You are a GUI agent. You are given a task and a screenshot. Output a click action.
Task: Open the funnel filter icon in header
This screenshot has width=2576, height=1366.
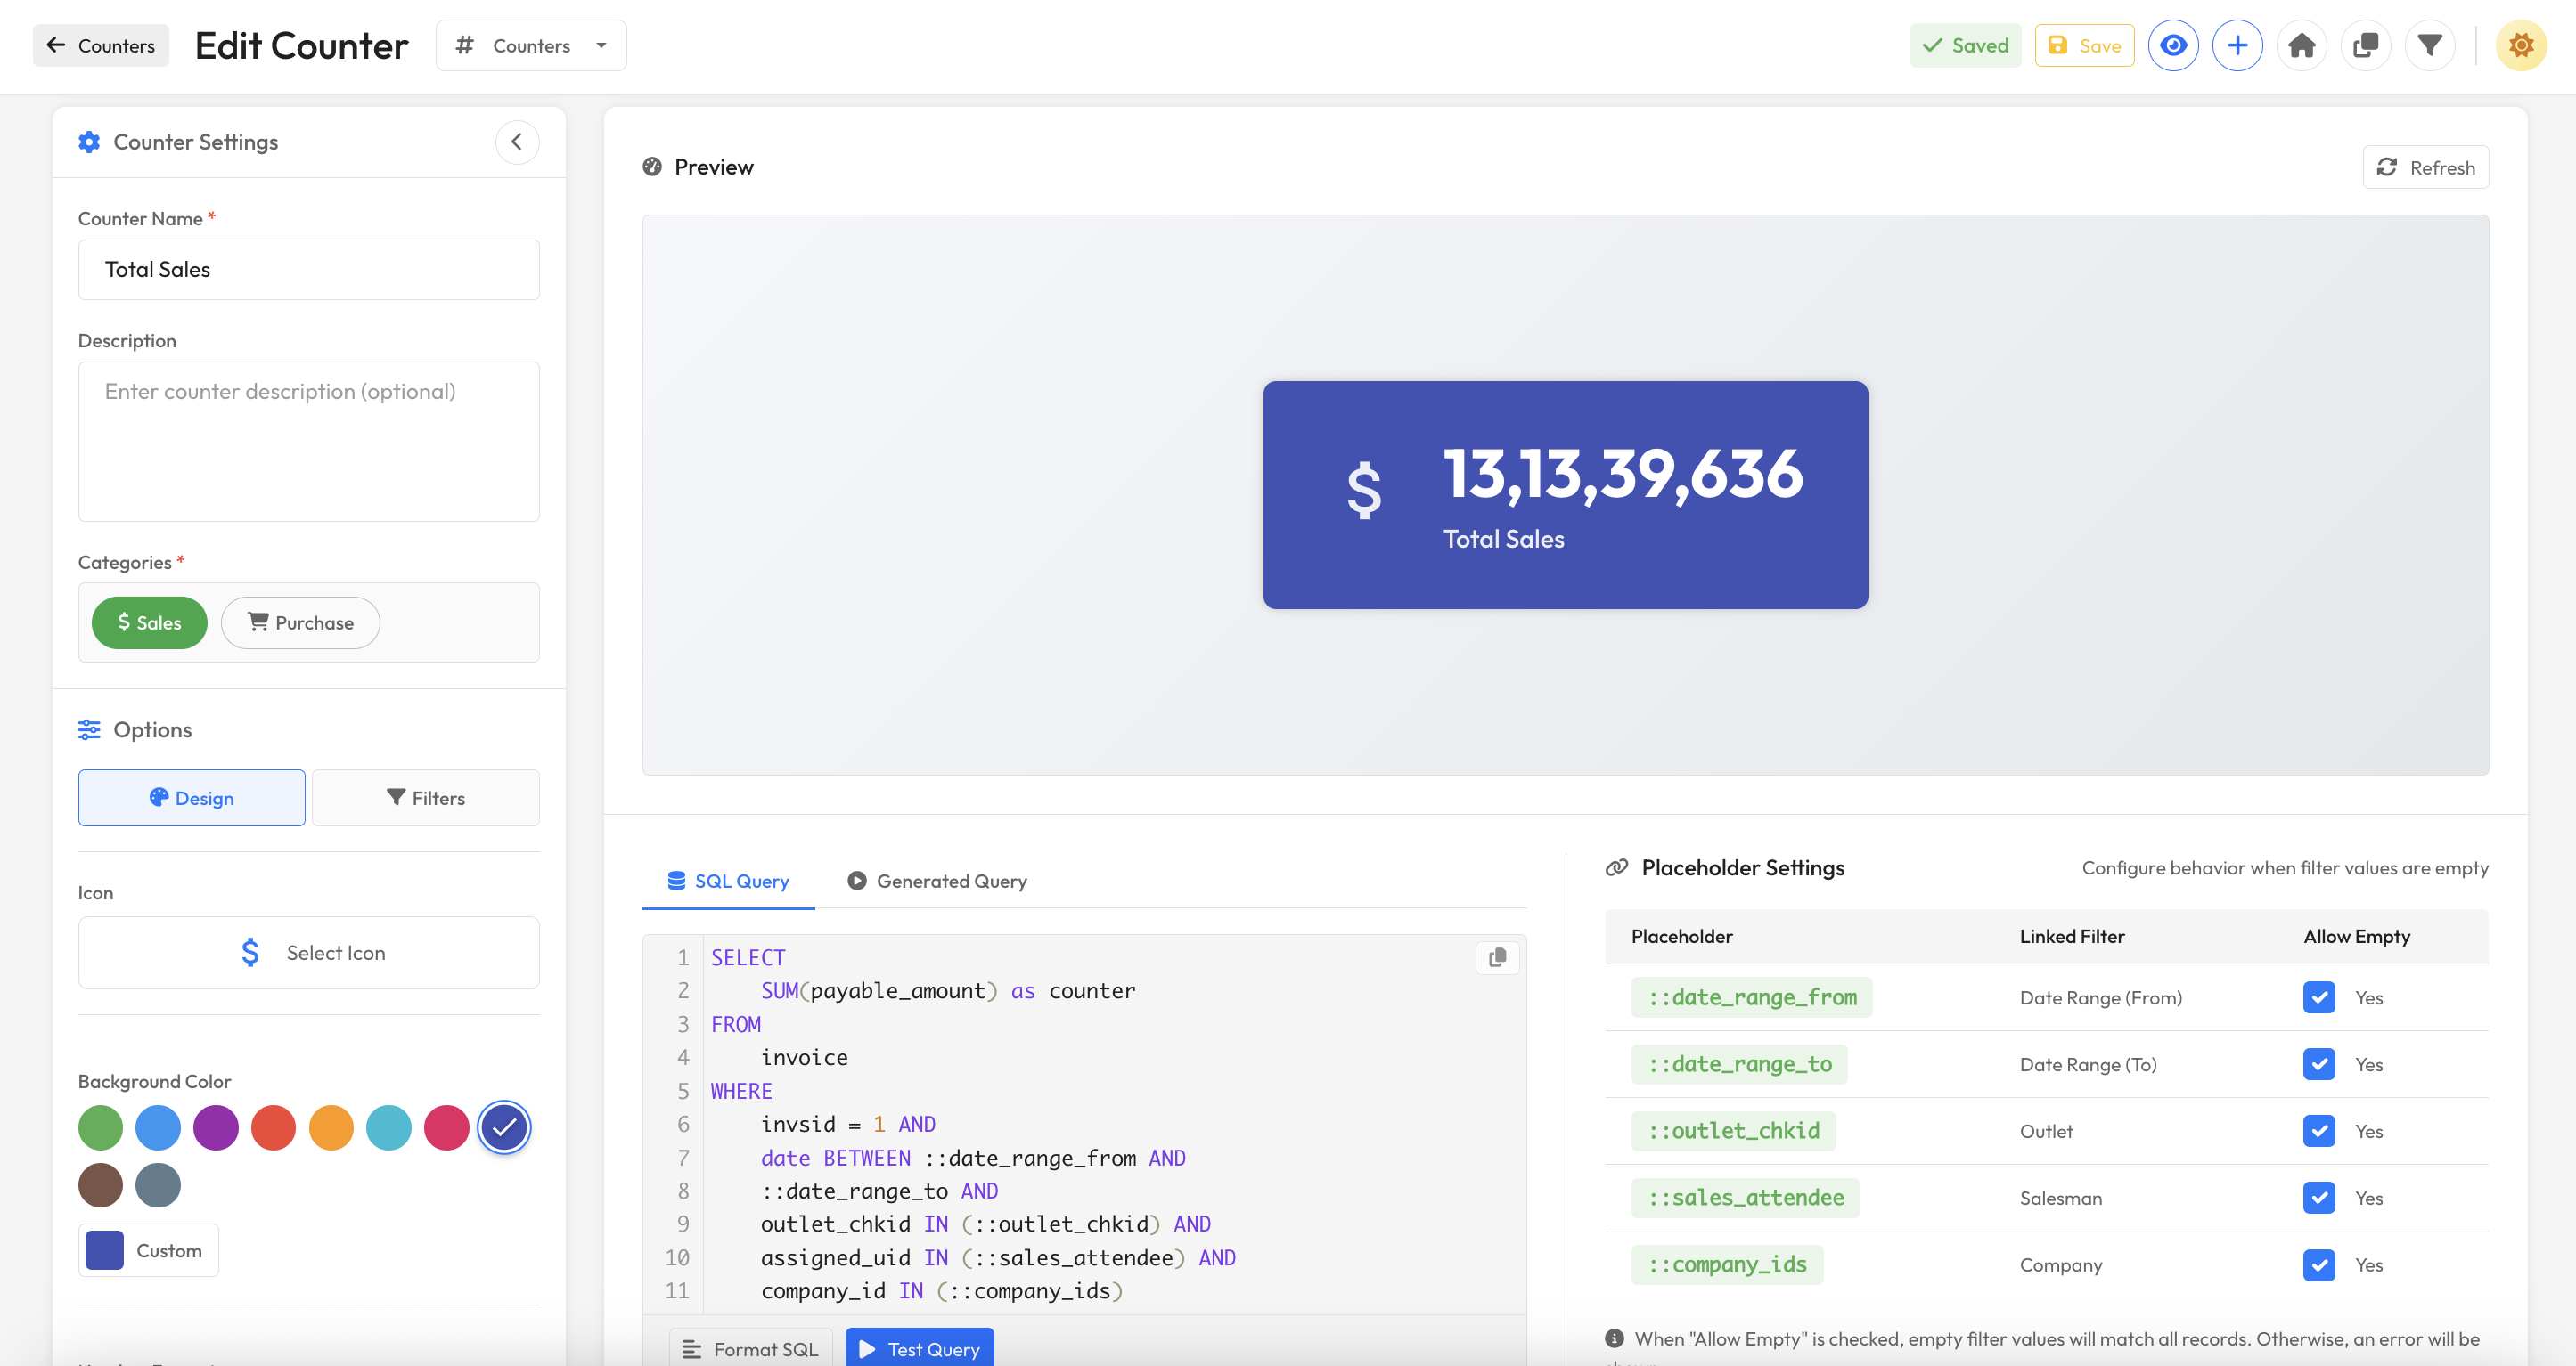2429,45
